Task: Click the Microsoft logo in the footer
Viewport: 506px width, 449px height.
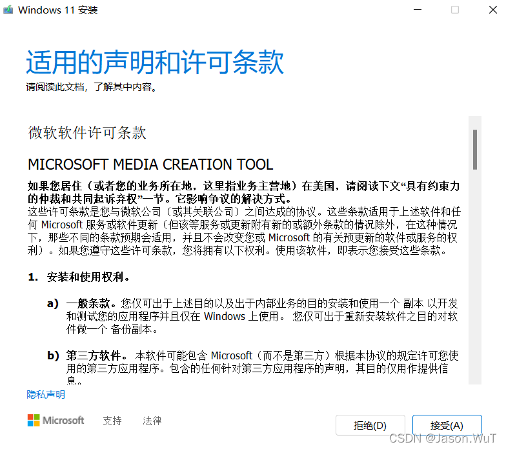Action: (56, 421)
